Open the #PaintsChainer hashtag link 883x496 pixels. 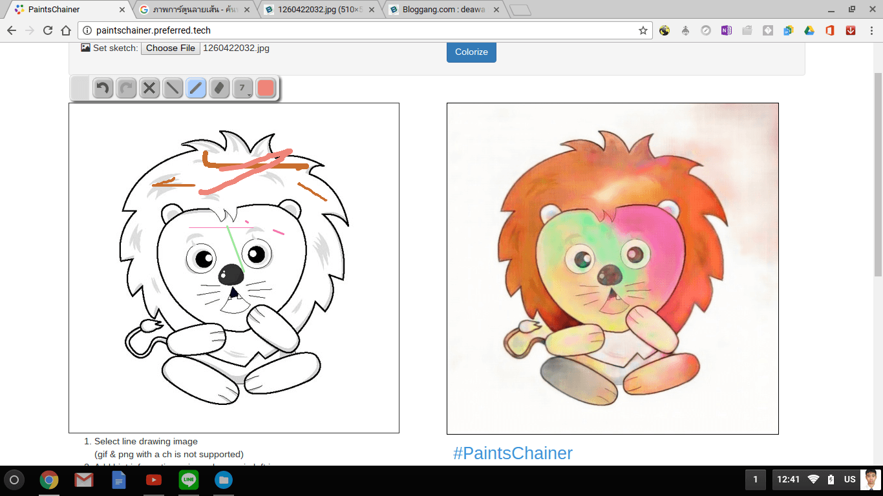coord(513,453)
